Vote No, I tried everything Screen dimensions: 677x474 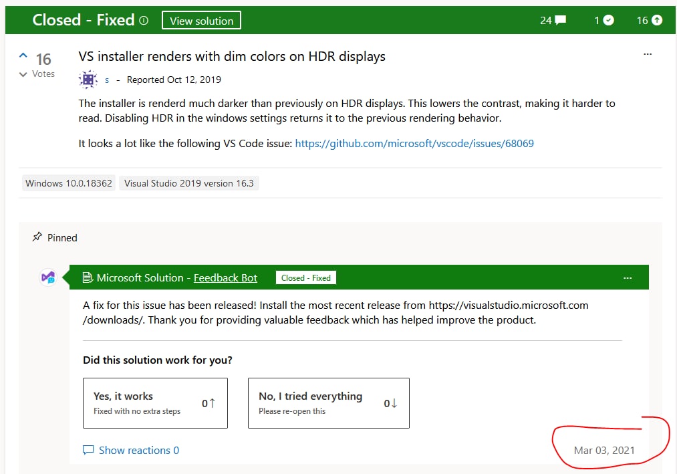pos(329,403)
